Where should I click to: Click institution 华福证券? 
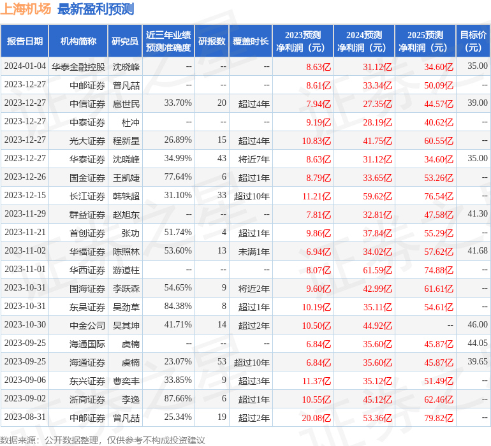pos(87,251)
